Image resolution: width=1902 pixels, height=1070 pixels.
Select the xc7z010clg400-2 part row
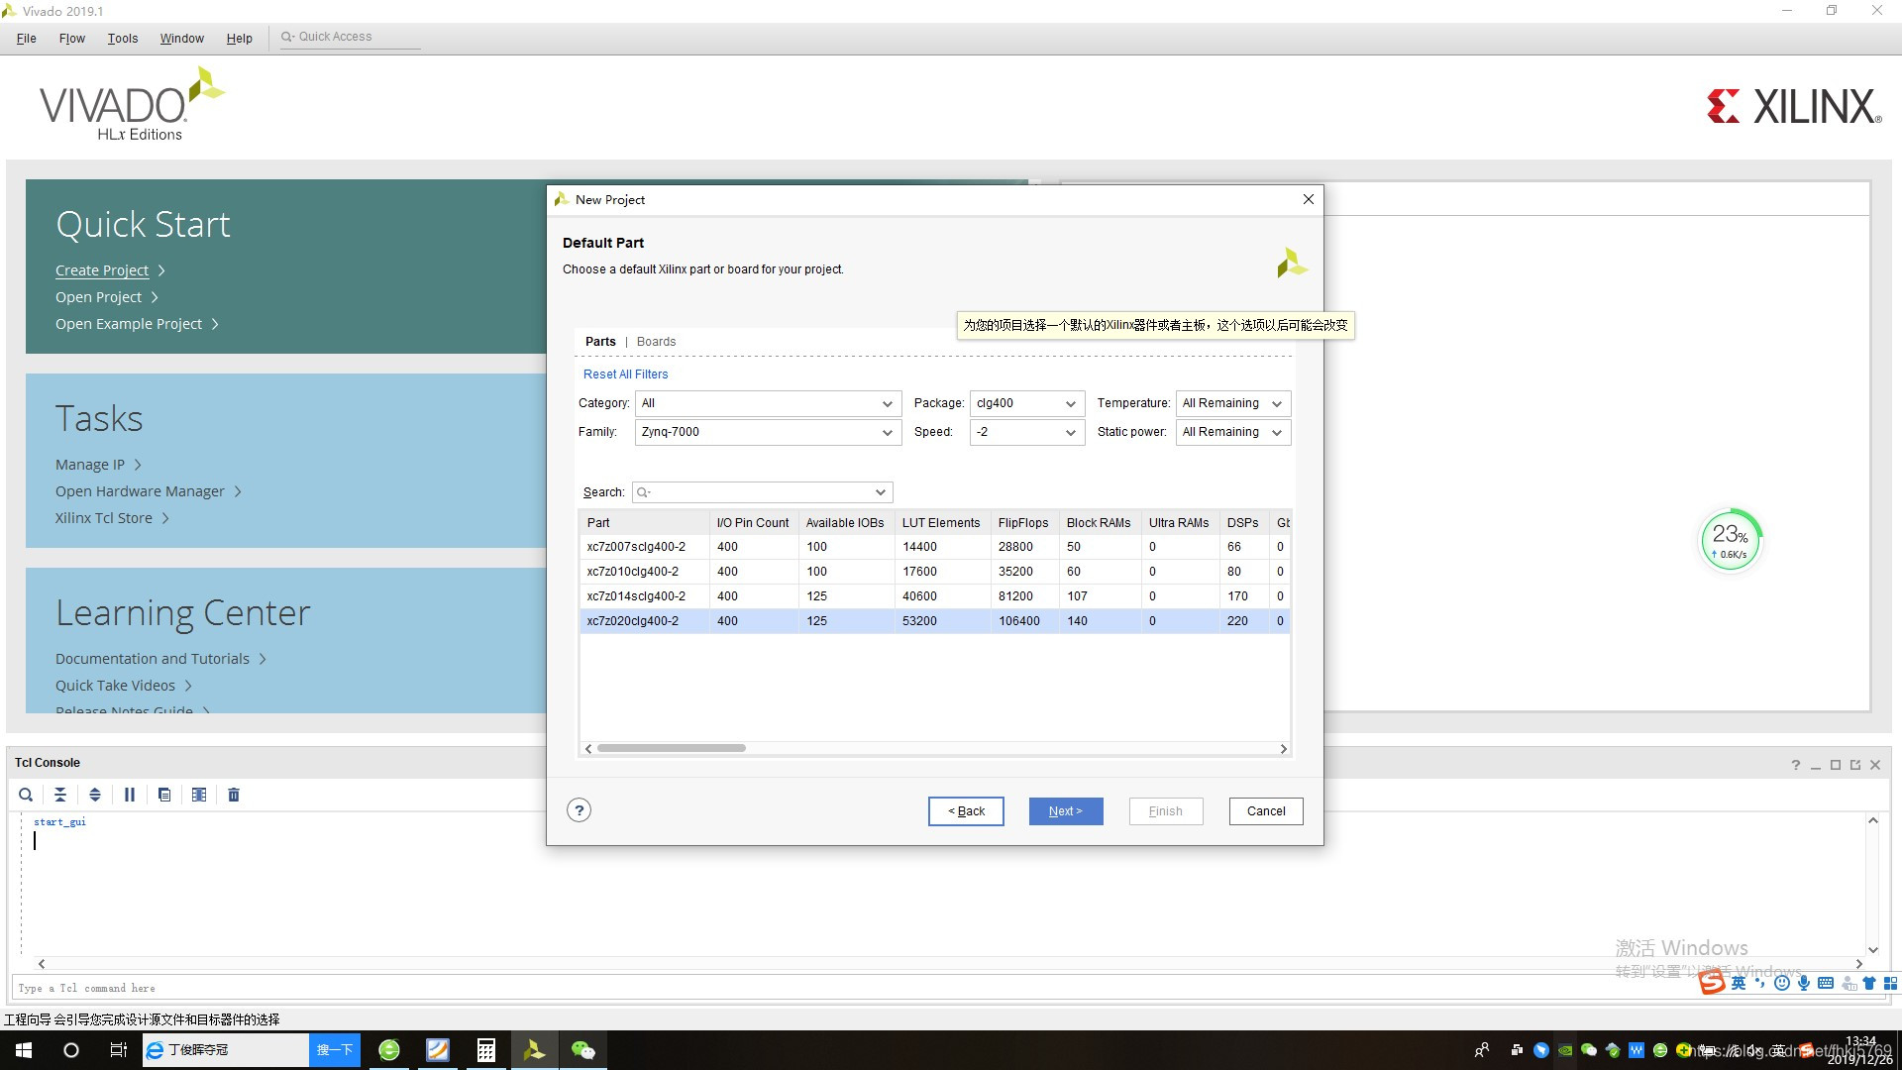[x=633, y=572]
